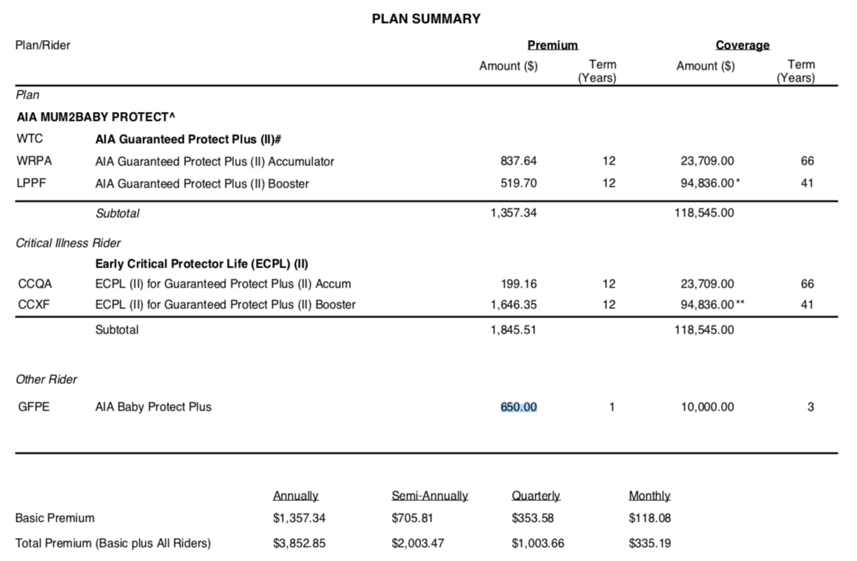Viewport: 857px width, 561px height.
Task: Click the PLAN SUMMARY heading
Action: point(426,19)
